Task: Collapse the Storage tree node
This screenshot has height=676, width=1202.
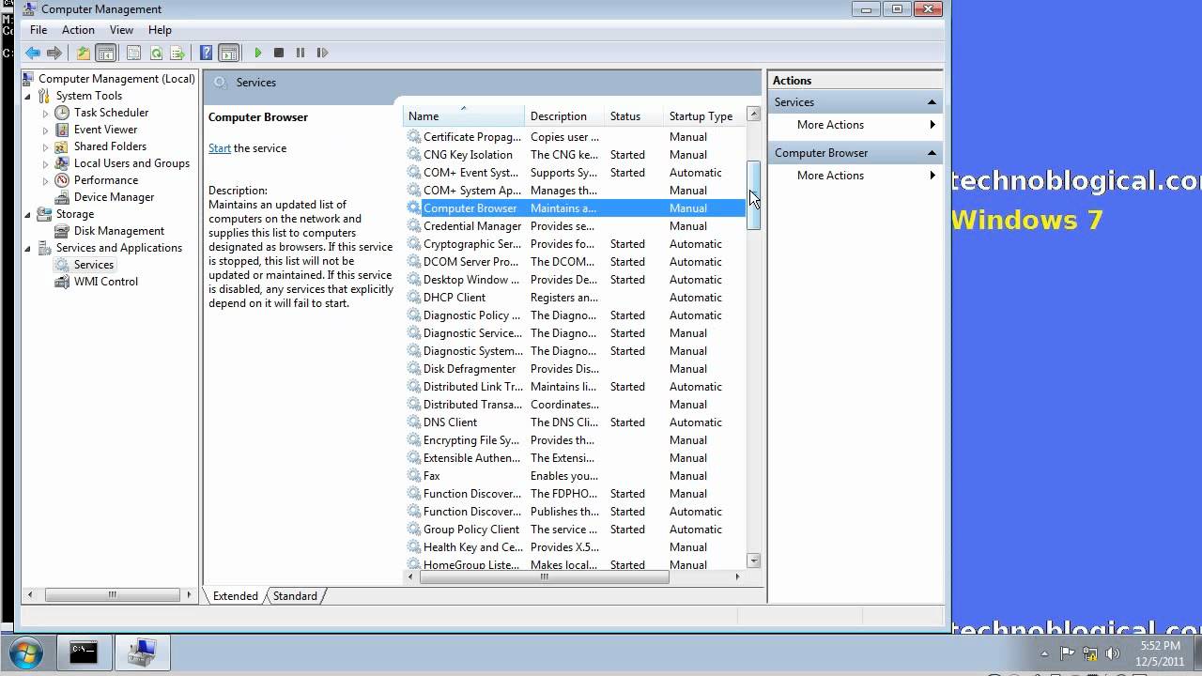Action: pyautogui.click(x=27, y=214)
